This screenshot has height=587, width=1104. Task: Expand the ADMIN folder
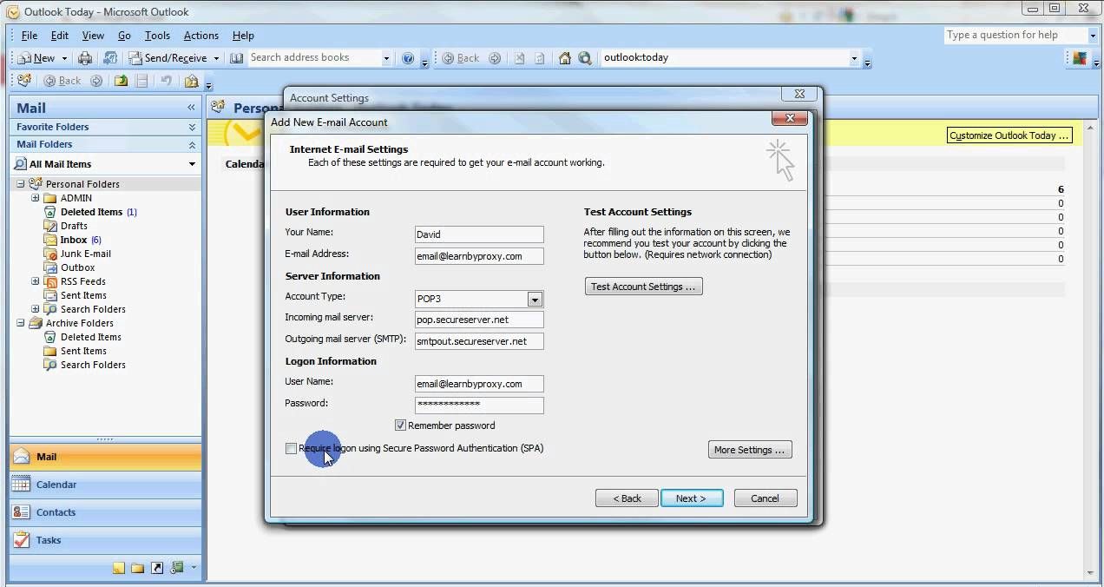36,198
